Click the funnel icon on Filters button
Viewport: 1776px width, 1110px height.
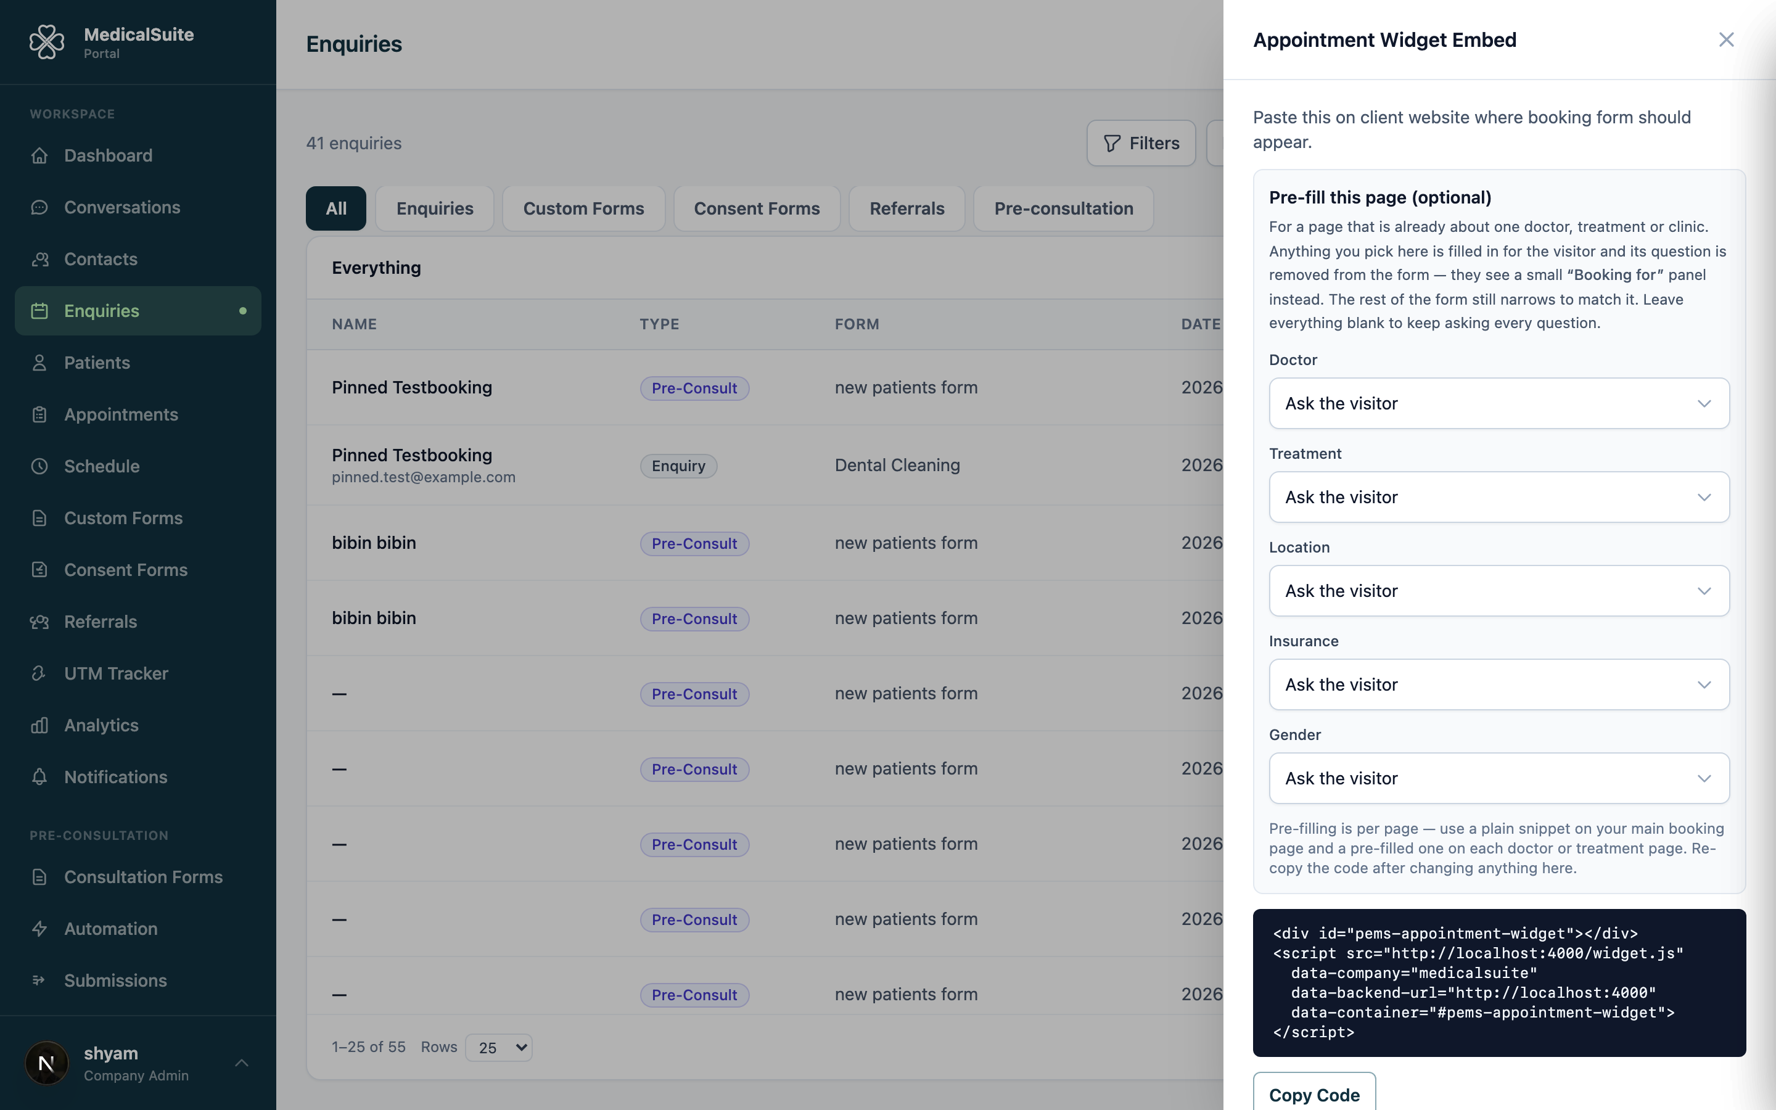(x=1112, y=143)
